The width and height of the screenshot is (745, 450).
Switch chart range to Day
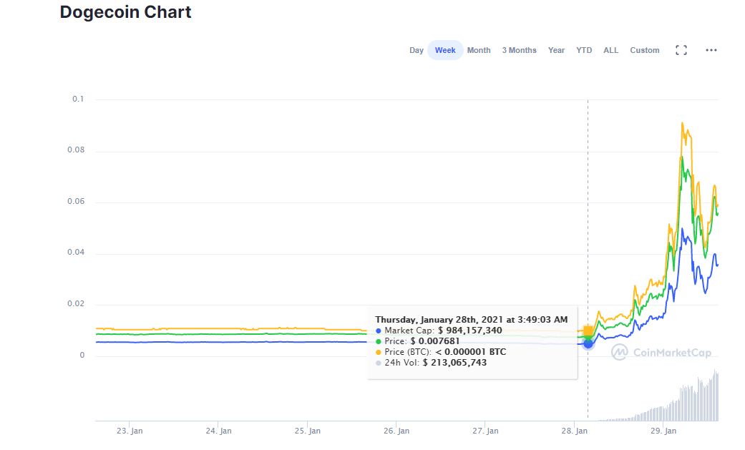[x=417, y=50]
